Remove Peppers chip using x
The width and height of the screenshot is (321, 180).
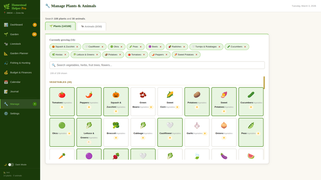pos(166,55)
